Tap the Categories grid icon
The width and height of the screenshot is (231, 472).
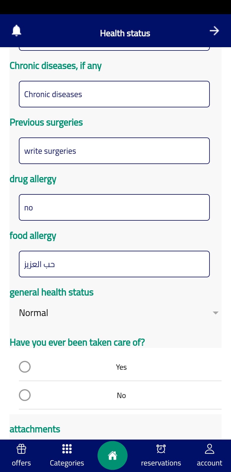(67, 449)
